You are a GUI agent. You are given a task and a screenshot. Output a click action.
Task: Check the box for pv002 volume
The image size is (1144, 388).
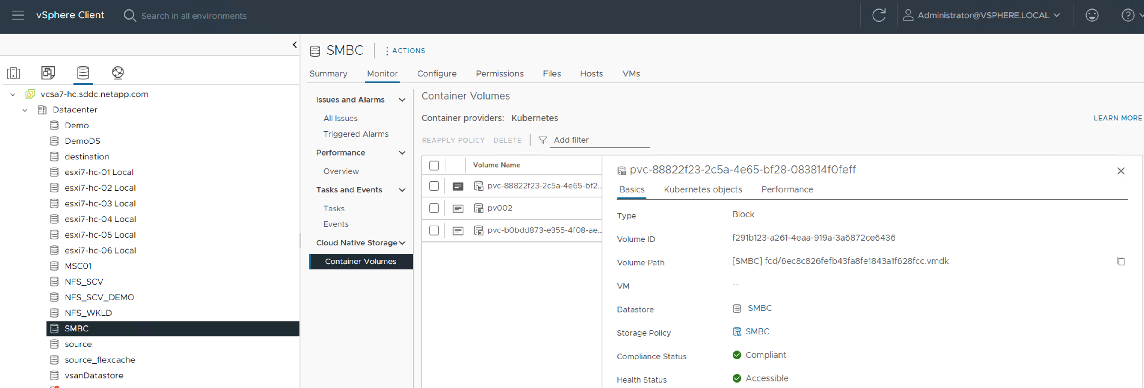[434, 208]
